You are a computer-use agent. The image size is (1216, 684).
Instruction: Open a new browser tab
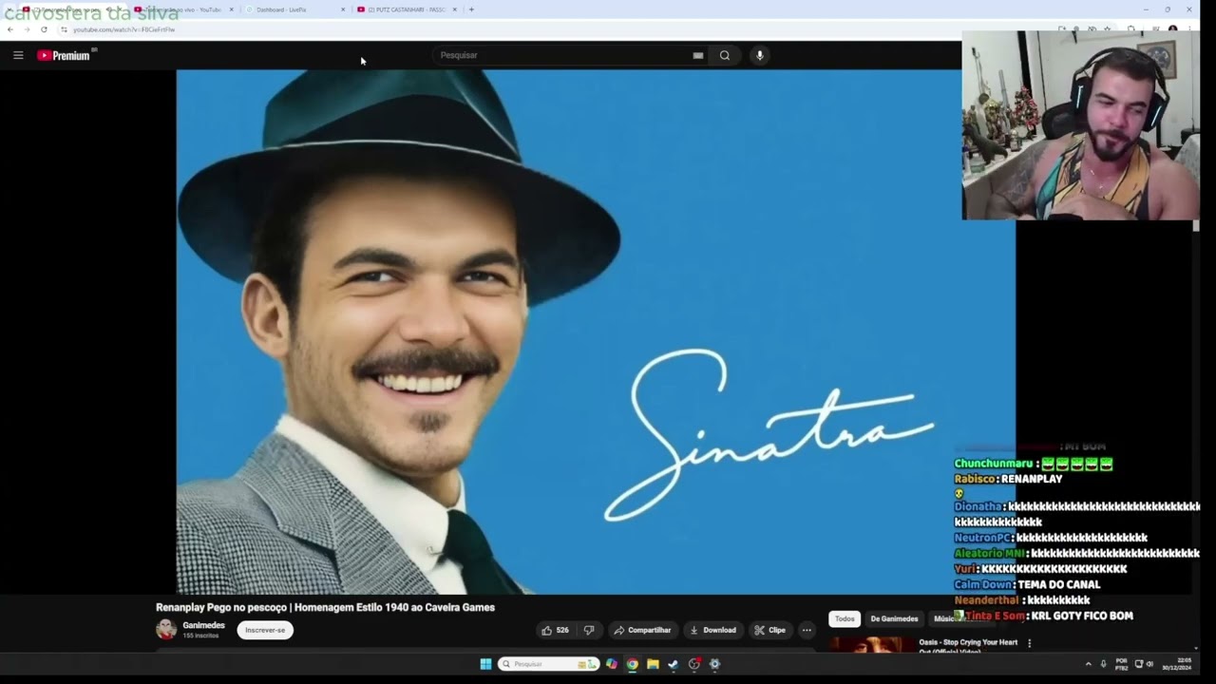[471, 9]
